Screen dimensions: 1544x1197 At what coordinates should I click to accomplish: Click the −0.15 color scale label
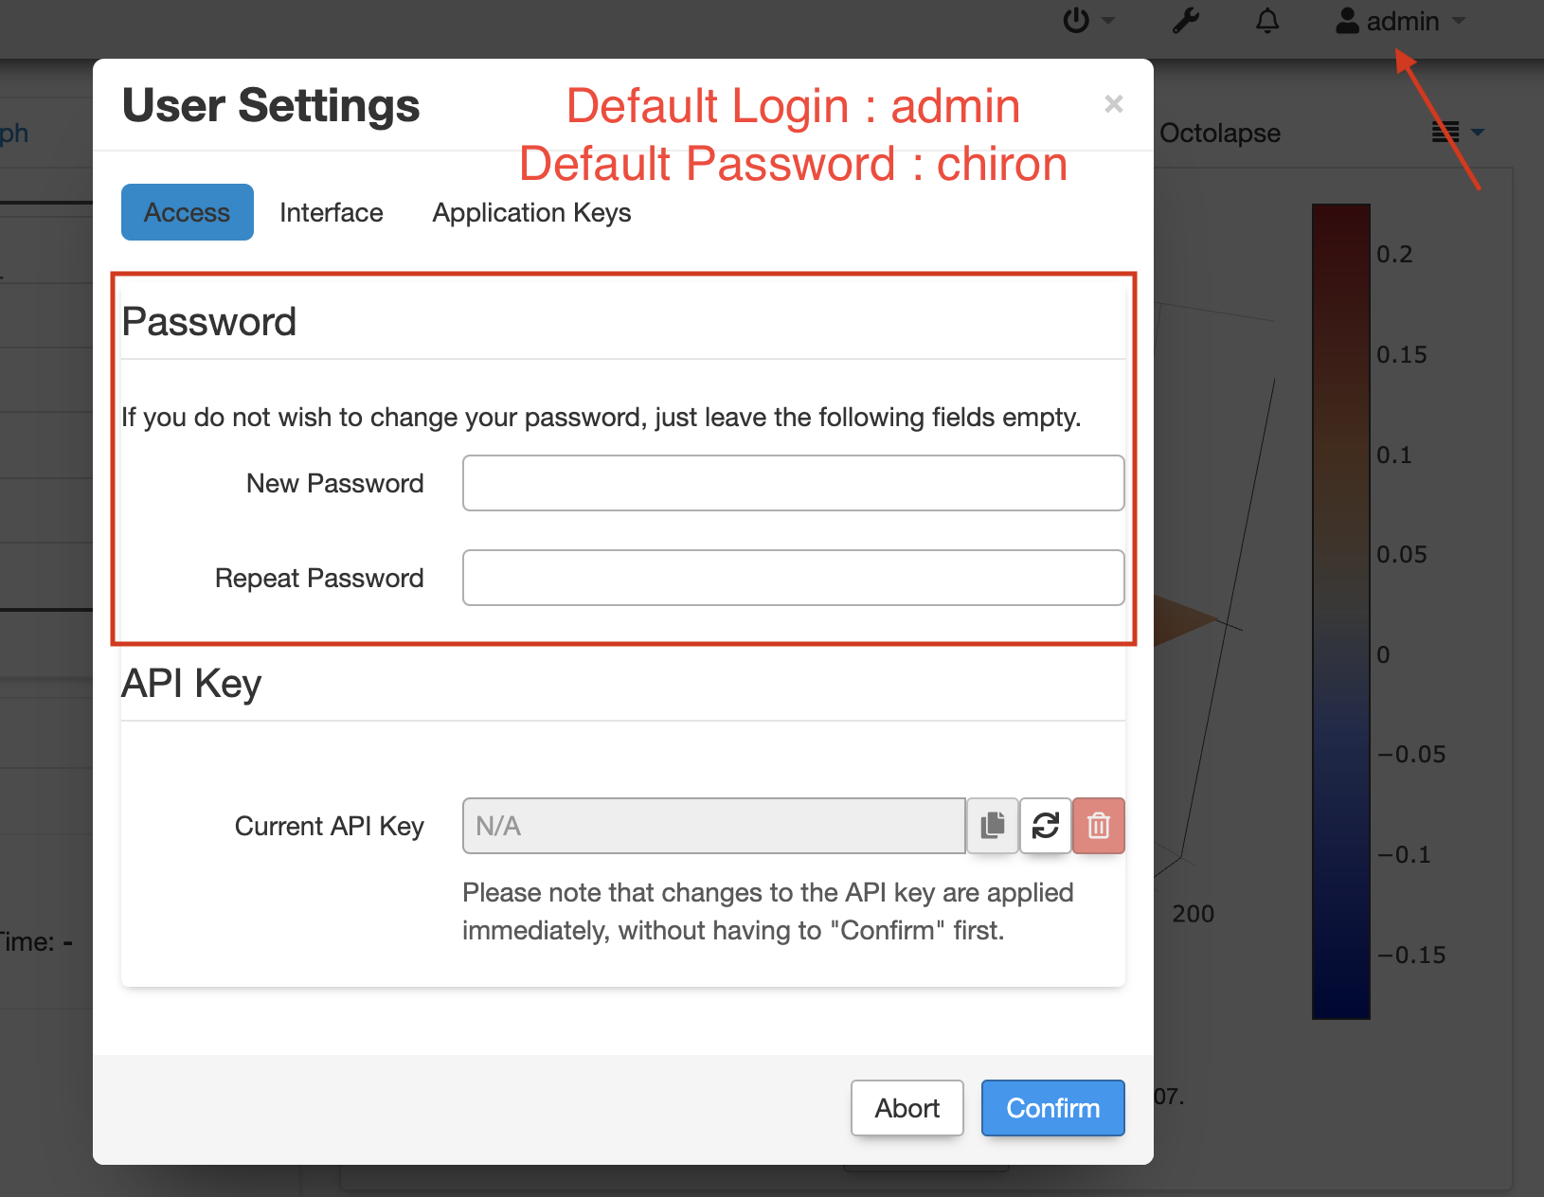click(x=1411, y=956)
